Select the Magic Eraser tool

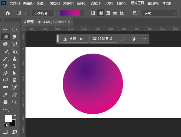[5, 66]
